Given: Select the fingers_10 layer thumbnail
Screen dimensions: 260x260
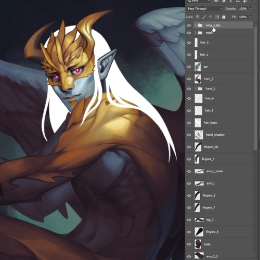Looking at the screenshot, I should click(198, 147).
